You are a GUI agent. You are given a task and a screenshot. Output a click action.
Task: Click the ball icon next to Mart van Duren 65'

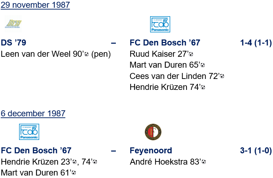click(x=202, y=65)
